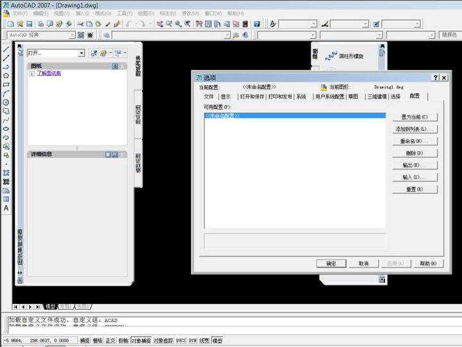Viewport: 462px width, 347px height.
Task: Click the Pan realtime icon
Action: click(160, 24)
